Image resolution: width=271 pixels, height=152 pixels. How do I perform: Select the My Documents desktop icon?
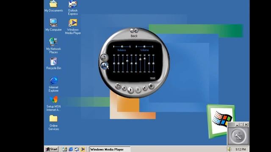[x=54, y=6]
